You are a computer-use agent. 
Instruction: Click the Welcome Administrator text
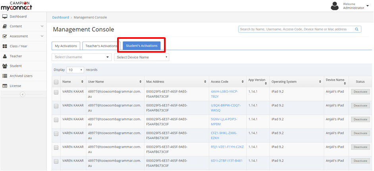[353, 6]
